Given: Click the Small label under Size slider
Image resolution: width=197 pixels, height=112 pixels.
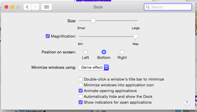Looking at the screenshot, I should 81,28.
